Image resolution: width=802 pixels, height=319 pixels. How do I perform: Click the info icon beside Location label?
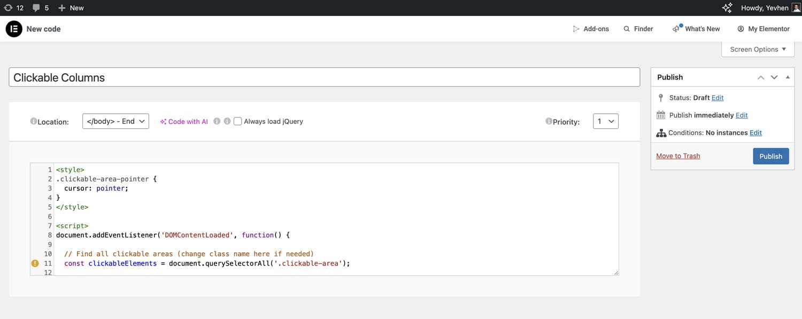(x=34, y=122)
